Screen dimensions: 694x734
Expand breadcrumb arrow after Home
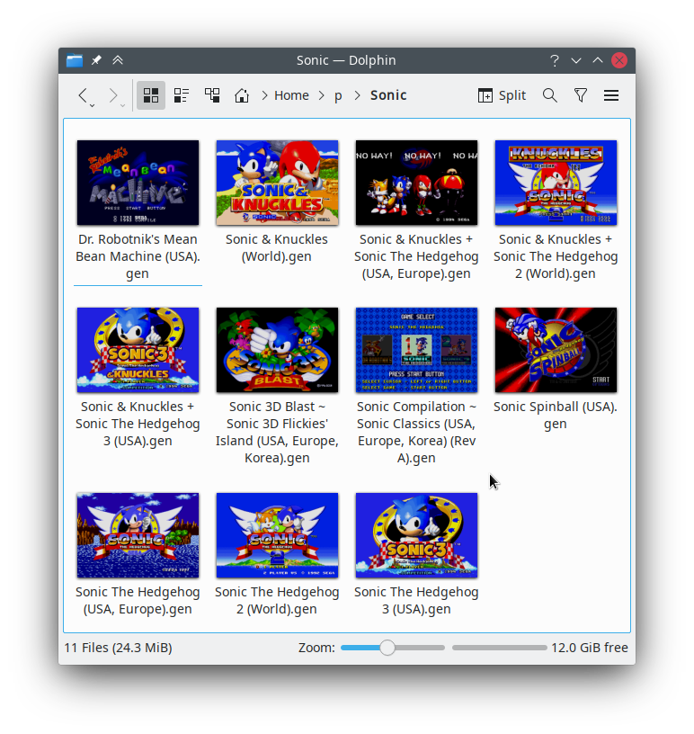point(322,95)
